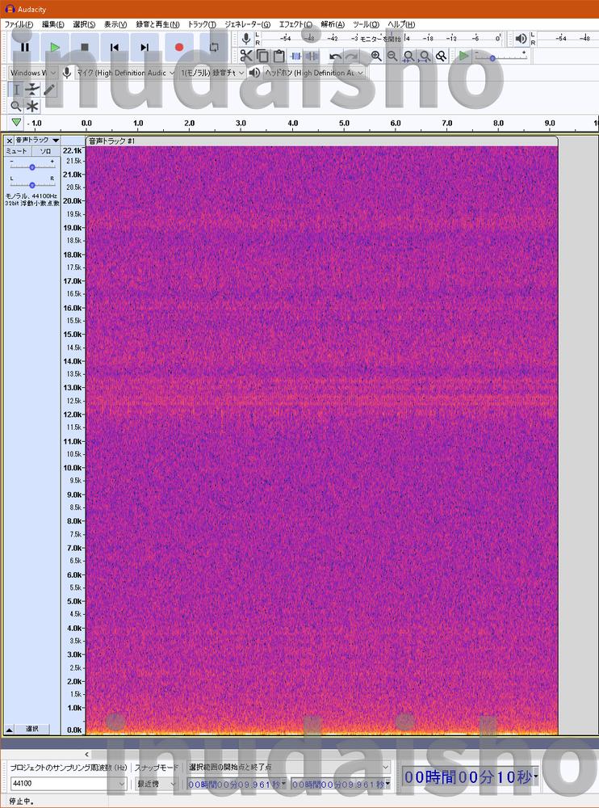Zoom in on the track

click(x=376, y=56)
